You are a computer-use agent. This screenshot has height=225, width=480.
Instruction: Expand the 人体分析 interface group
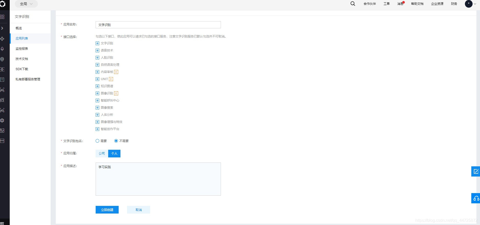(x=97, y=115)
